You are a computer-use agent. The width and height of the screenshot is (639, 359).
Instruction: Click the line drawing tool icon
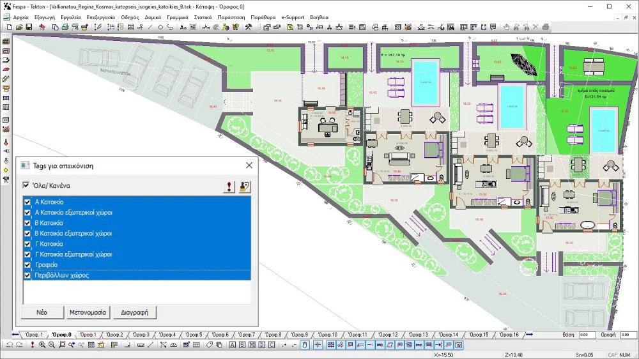150,27
